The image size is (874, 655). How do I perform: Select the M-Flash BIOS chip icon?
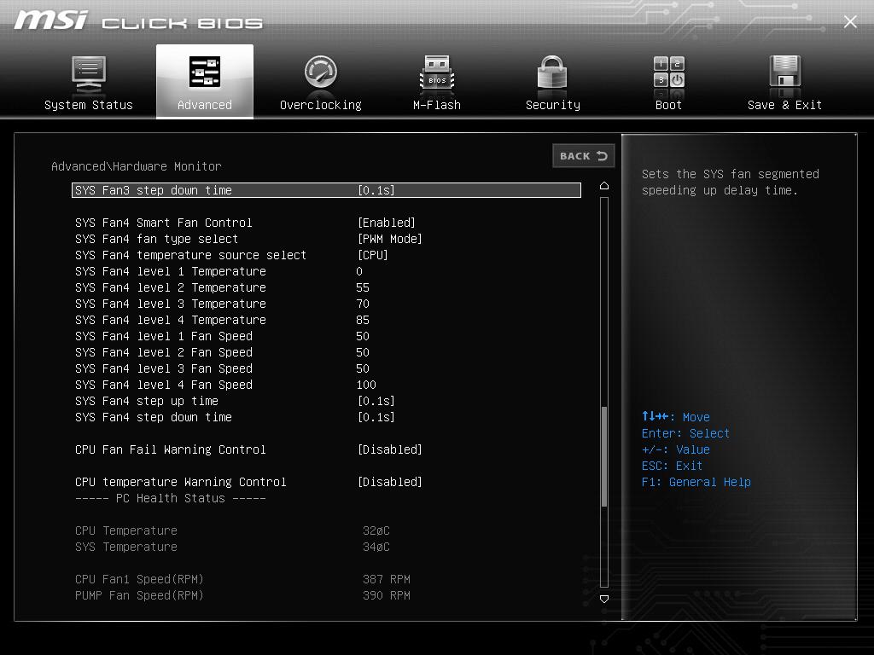pyautogui.click(x=437, y=72)
